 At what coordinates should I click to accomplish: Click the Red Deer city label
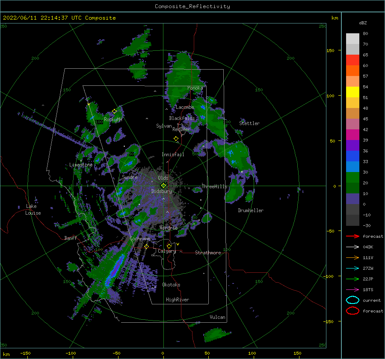181,129
